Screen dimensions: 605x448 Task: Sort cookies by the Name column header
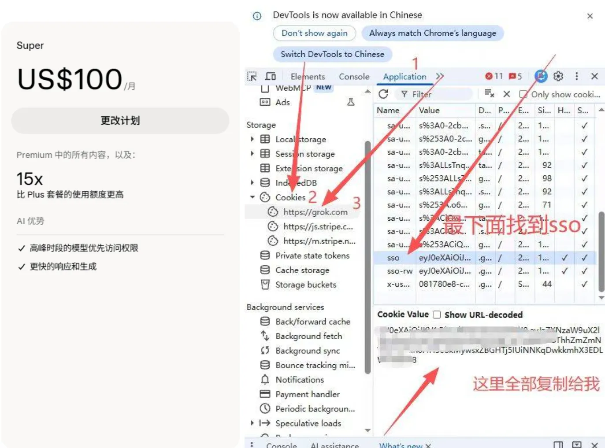coord(388,110)
